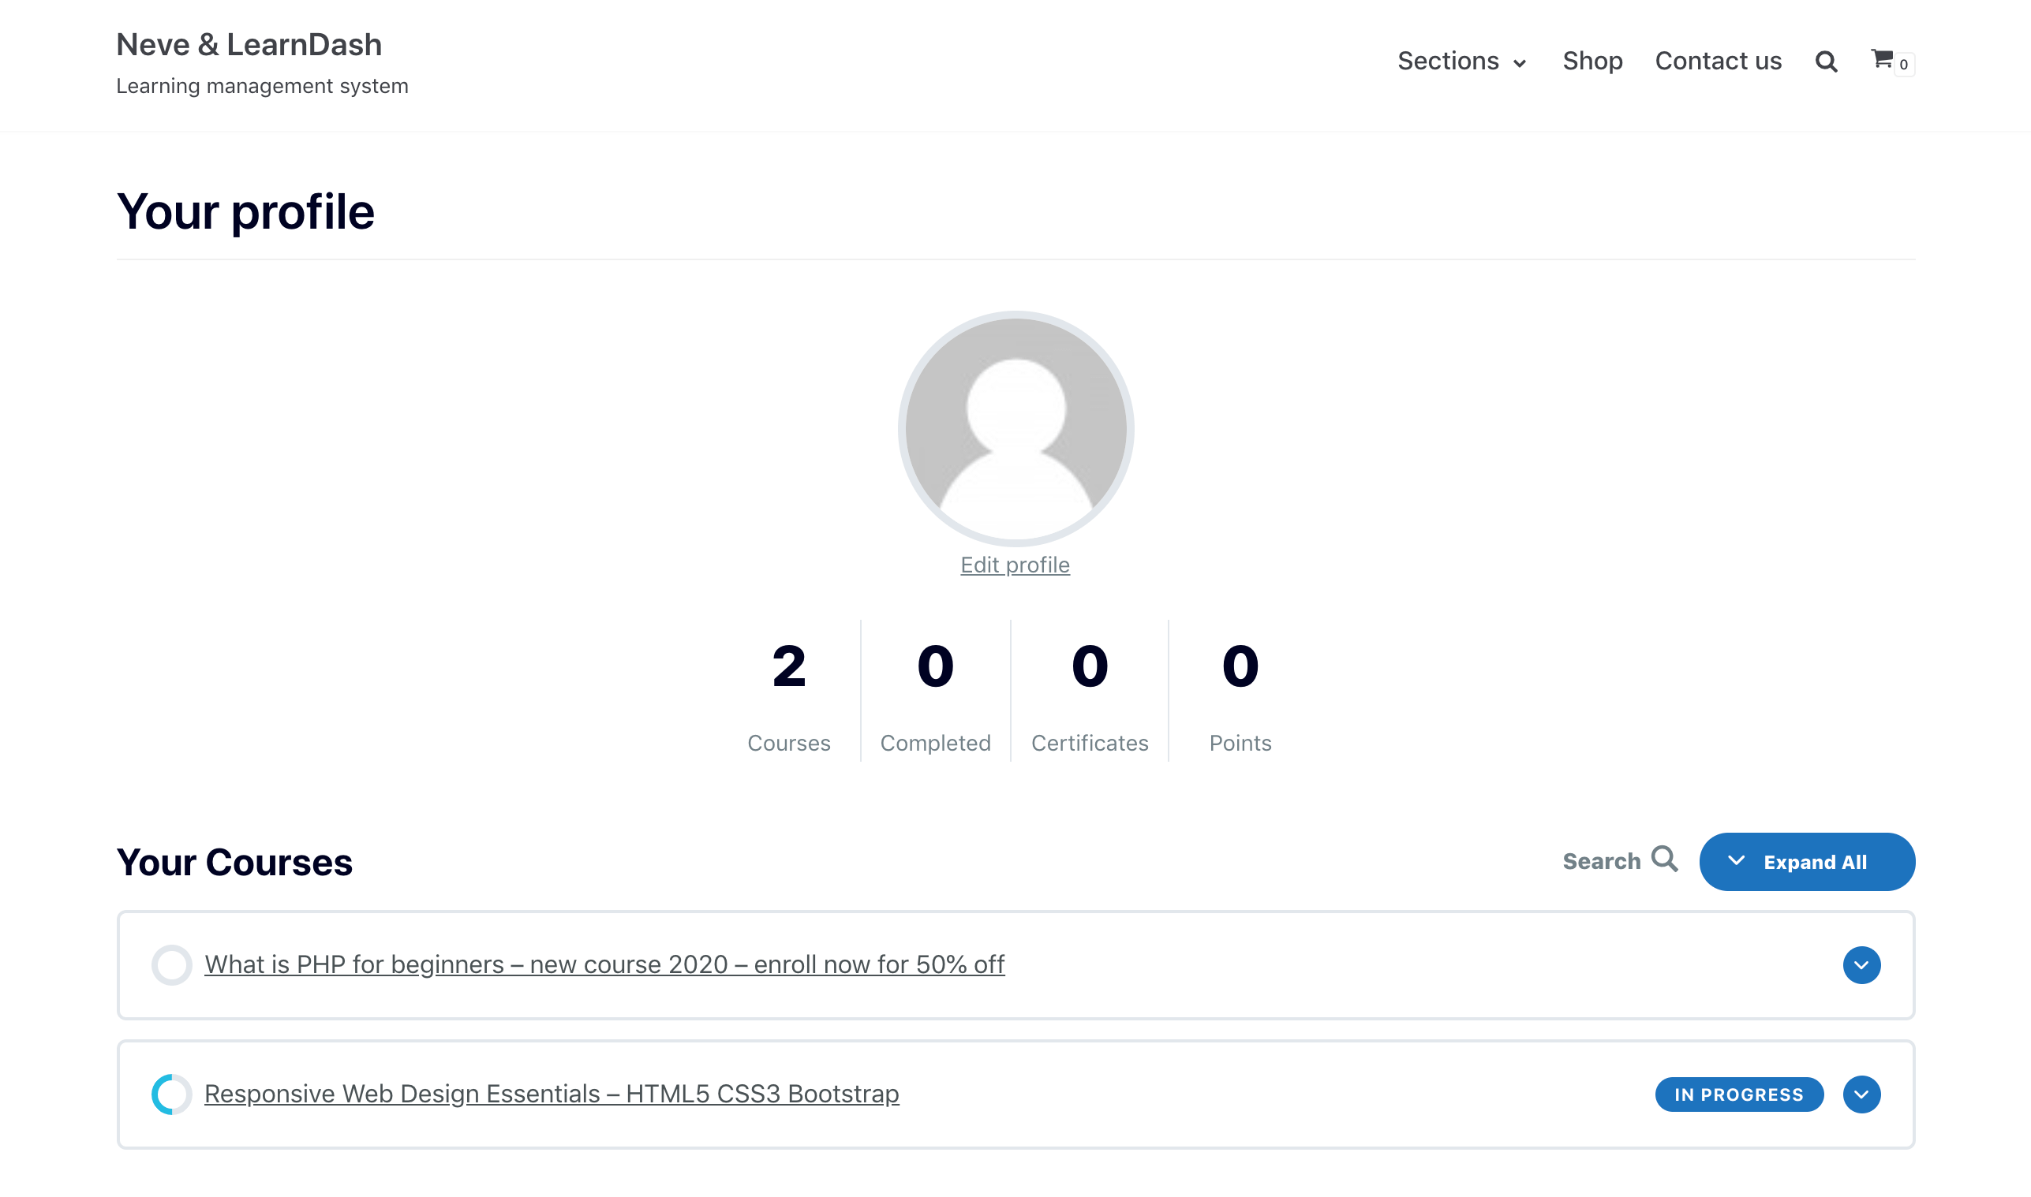Expand the PHP for beginners course row
The width and height of the screenshot is (2031, 1197).
click(1861, 964)
